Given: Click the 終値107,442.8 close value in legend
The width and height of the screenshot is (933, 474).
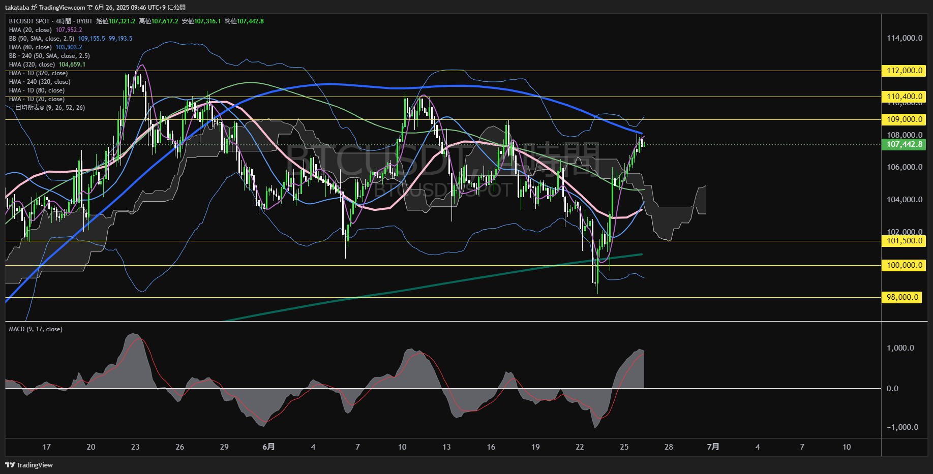Looking at the screenshot, I should coord(244,21).
